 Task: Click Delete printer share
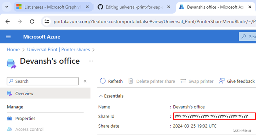pyautogui.click(x=151, y=81)
